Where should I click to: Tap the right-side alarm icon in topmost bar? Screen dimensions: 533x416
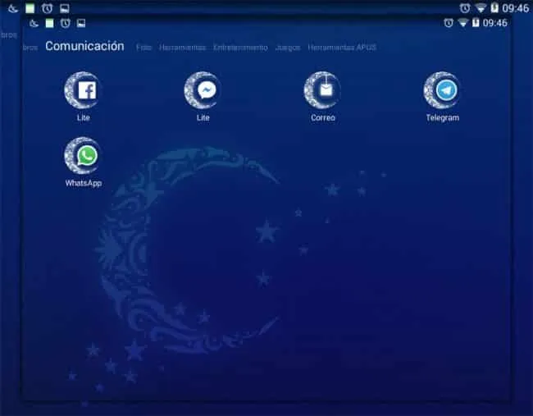pos(465,7)
